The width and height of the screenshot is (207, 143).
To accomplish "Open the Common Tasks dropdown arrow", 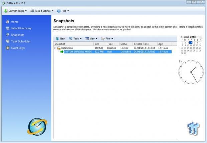I will click(26, 11).
